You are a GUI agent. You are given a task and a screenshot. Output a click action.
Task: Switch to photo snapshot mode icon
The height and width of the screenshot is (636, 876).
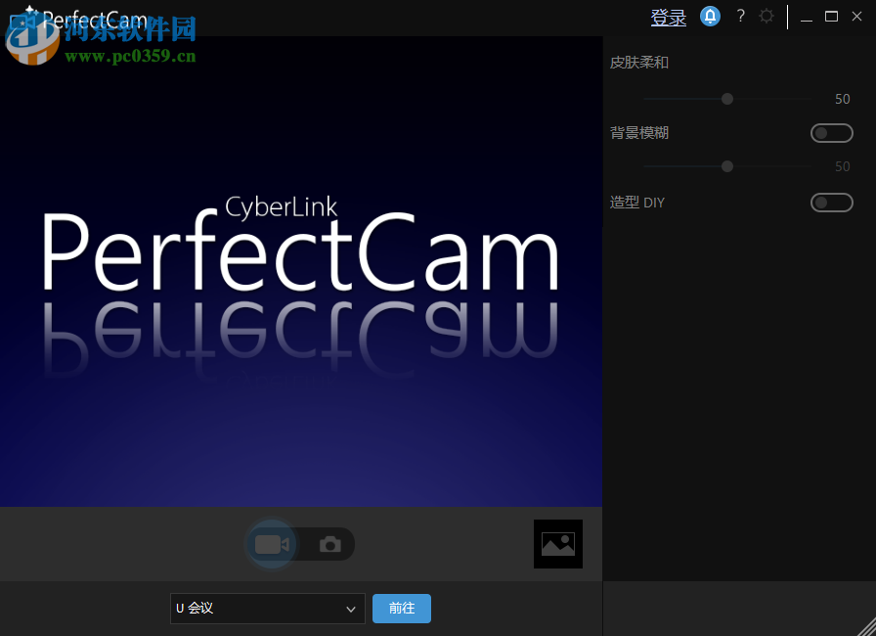coord(329,544)
